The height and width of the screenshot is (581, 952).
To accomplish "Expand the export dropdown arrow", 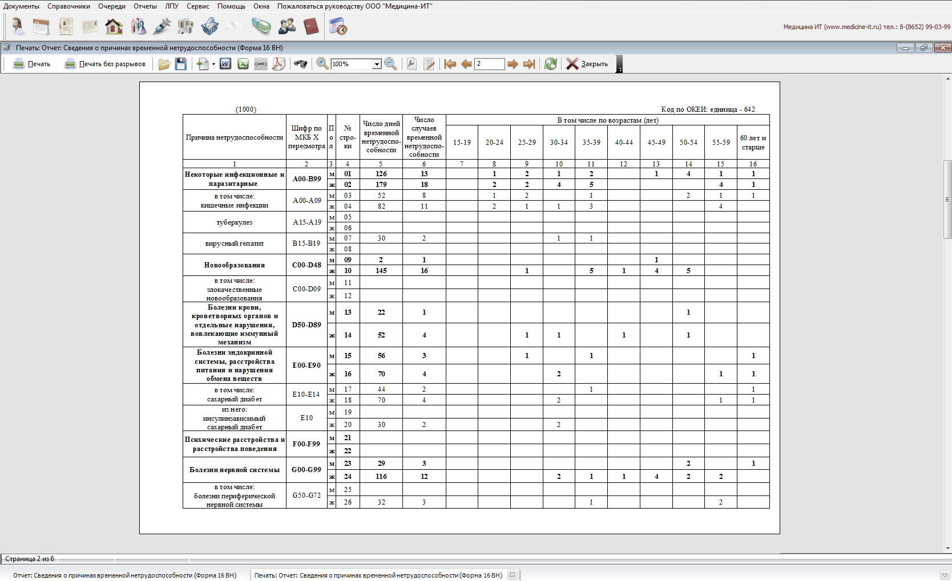I will (x=213, y=64).
